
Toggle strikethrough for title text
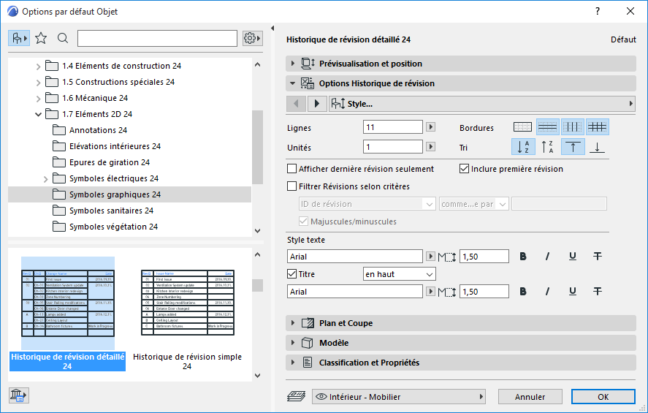(x=597, y=292)
